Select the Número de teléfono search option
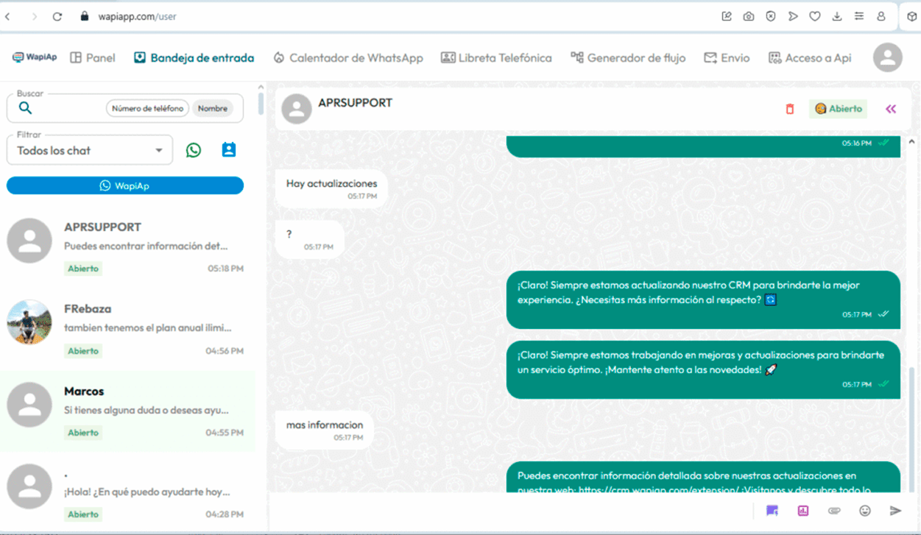This screenshot has height=535, width=921. pos(147,108)
